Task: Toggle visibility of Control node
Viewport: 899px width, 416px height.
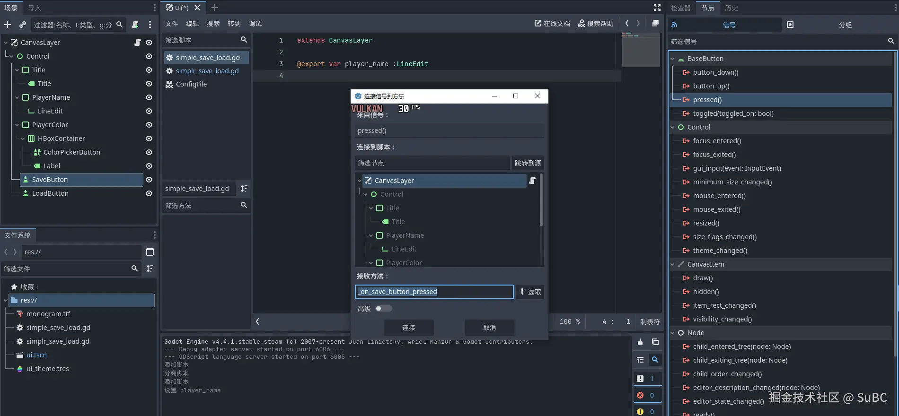Action: (x=149, y=56)
